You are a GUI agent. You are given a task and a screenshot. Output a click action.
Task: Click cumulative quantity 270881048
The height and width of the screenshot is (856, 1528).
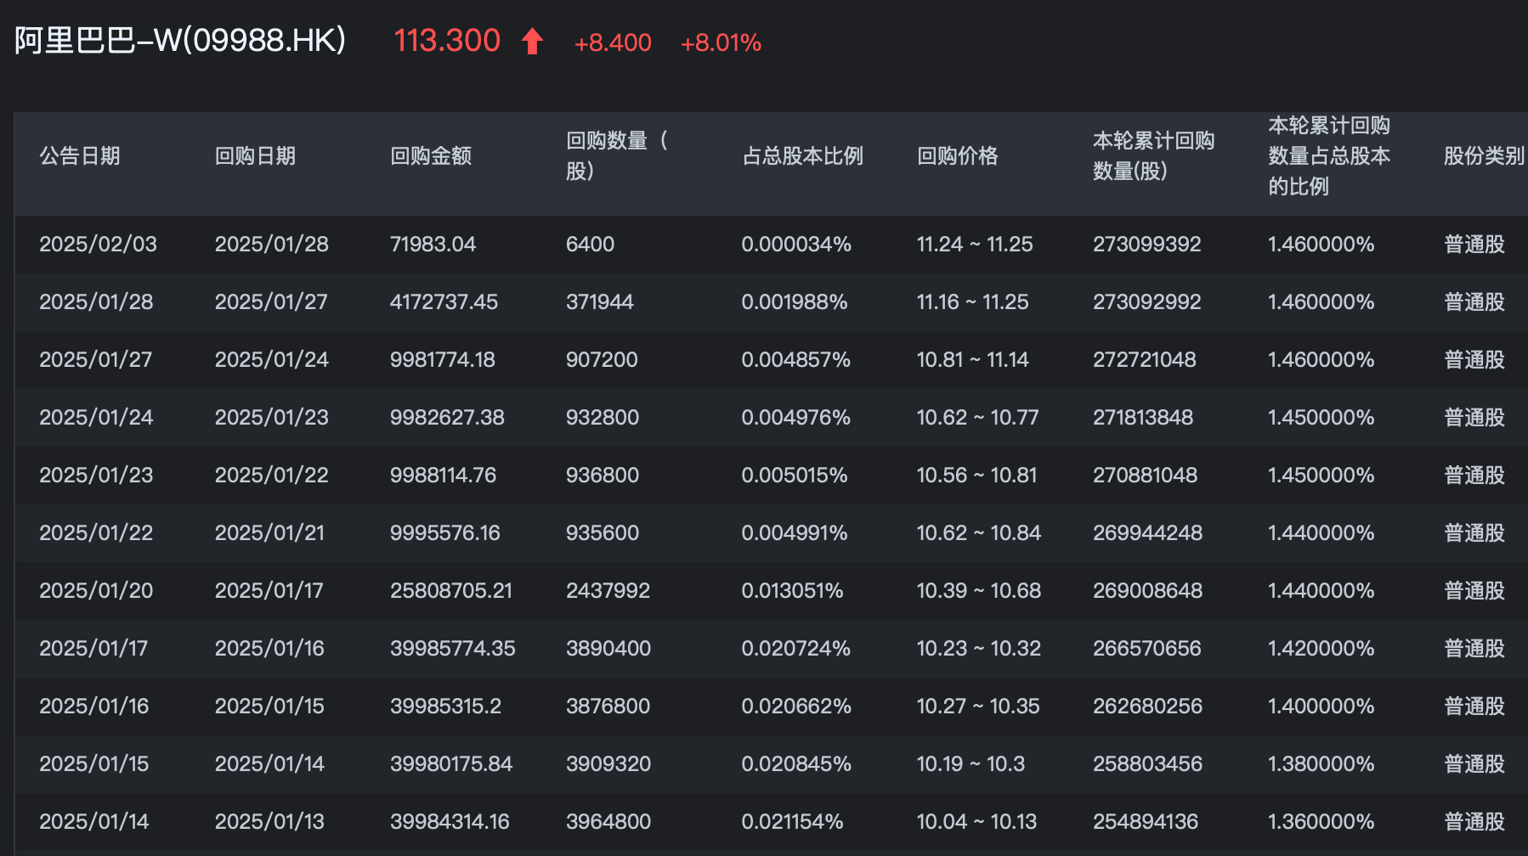coord(1145,476)
